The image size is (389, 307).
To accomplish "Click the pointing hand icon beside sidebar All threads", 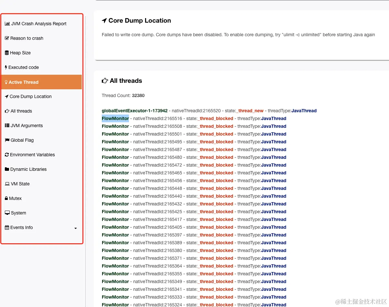I will (7, 111).
